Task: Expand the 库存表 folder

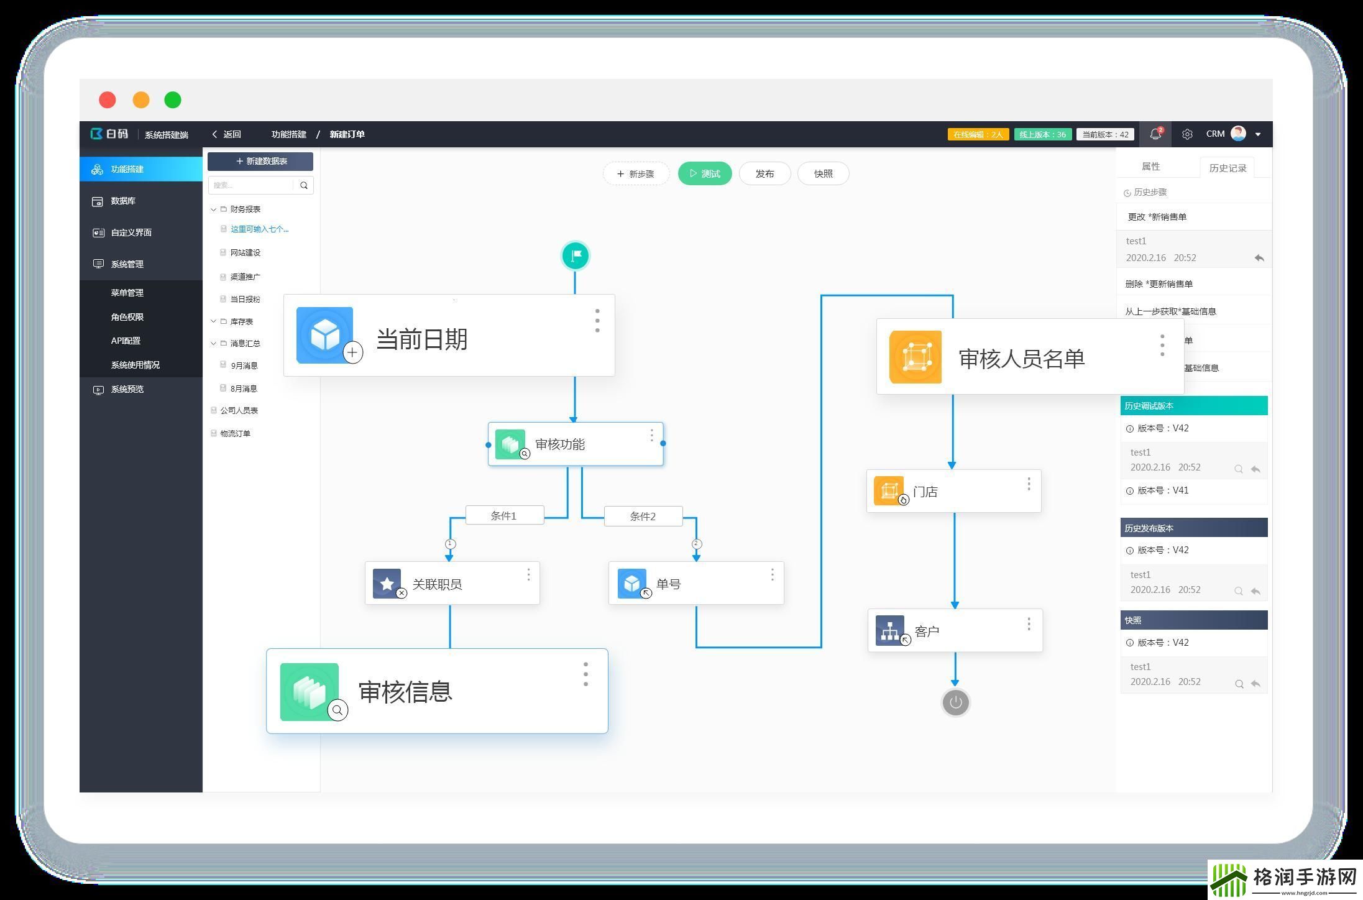Action: pos(213,321)
